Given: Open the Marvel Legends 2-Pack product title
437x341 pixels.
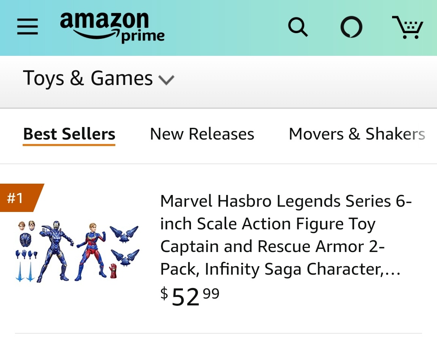Looking at the screenshot, I should point(285,235).
